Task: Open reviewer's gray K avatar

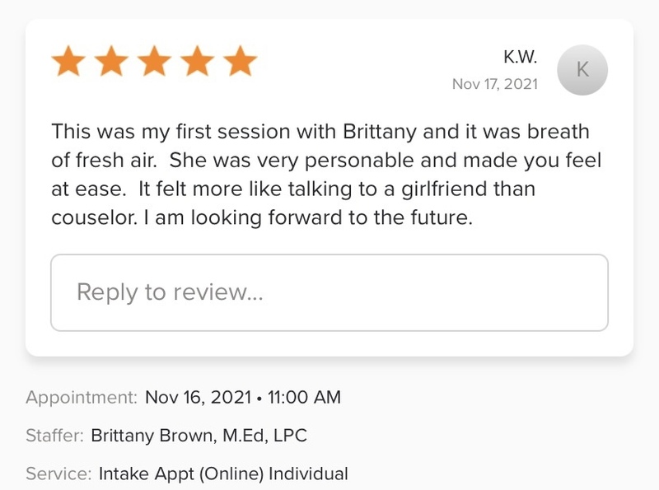Action: (582, 70)
